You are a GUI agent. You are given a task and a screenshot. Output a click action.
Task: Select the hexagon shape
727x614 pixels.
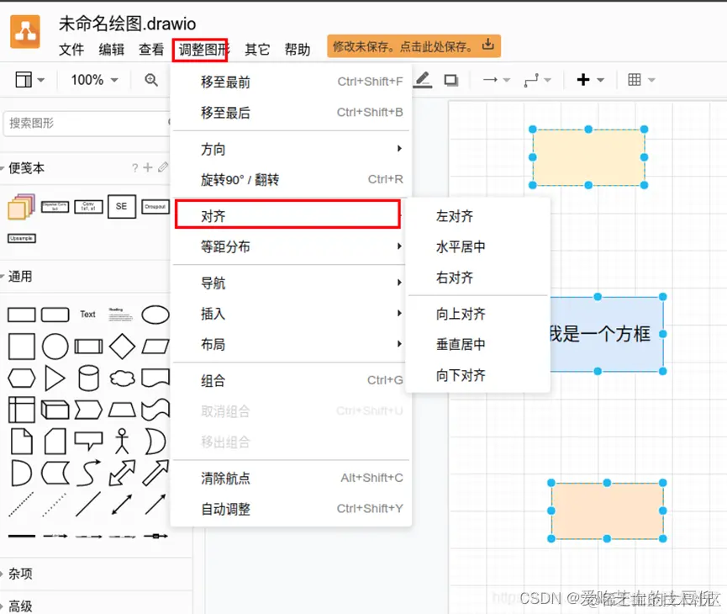[22, 378]
